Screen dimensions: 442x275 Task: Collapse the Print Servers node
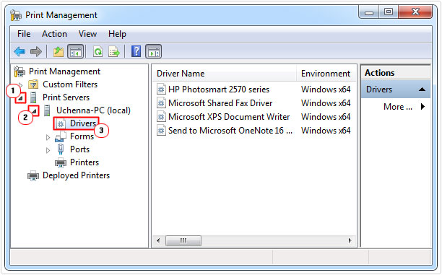pyautogui.click(x=20, y=98)
